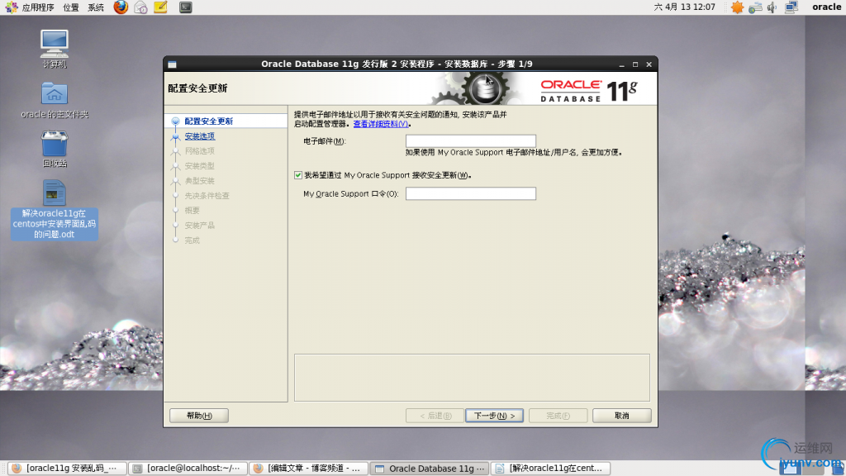Viewport: 846px width, 476px height.
Task: Click the 取消 button
Action: [621, 416]
